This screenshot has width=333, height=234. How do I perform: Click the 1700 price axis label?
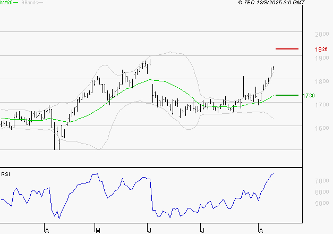(x=322, y=105)
